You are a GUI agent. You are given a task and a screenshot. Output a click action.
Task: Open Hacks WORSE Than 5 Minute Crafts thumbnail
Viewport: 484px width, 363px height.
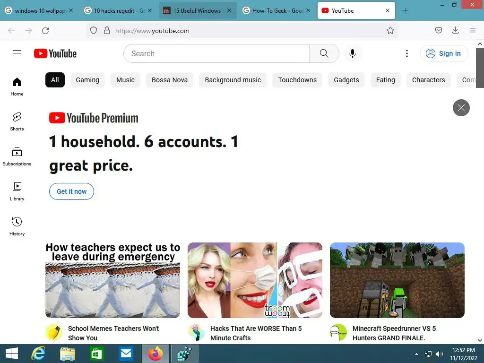(255, 280)
